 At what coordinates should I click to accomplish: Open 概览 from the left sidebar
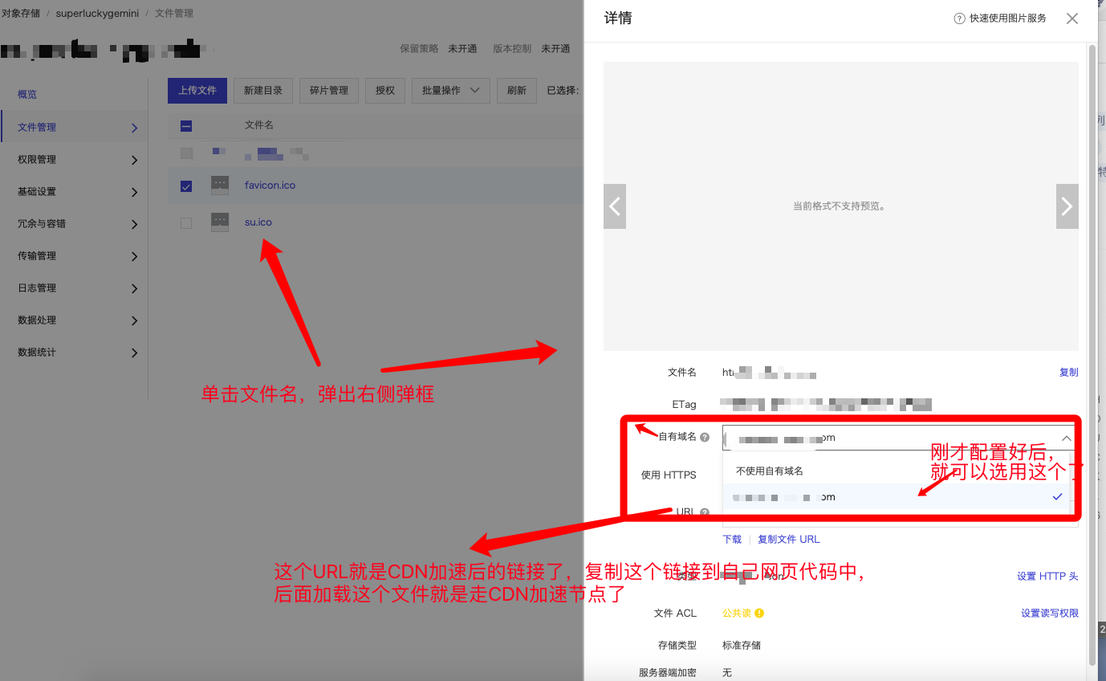click(x=28, y=94)
